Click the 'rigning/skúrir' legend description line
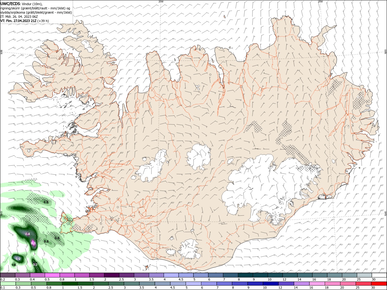The height and width of the screenshot is (290, 387). tap(35, 8)
